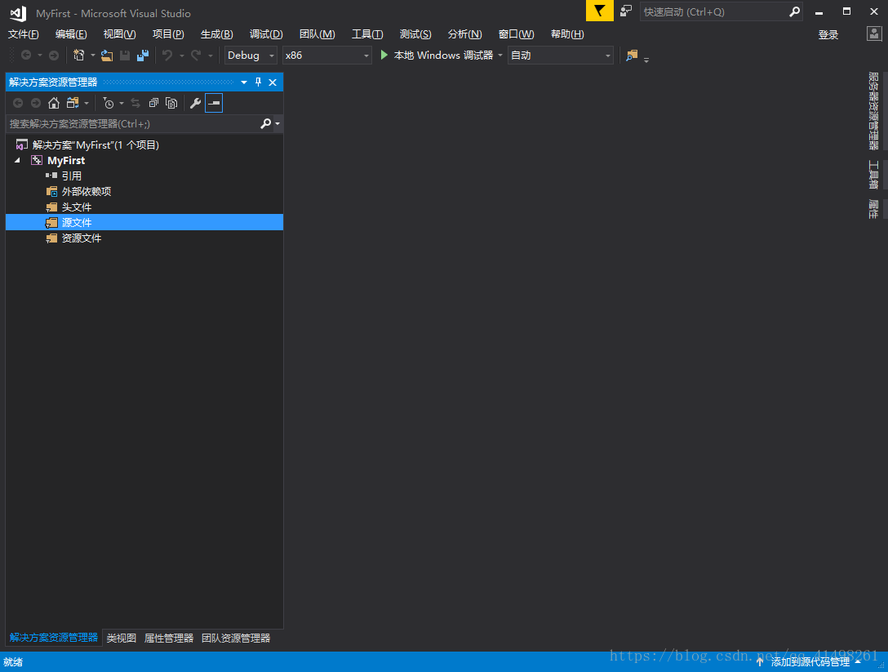Click the Undo arrow icon
Screen dimensions: 888x672
pos(167,55)
